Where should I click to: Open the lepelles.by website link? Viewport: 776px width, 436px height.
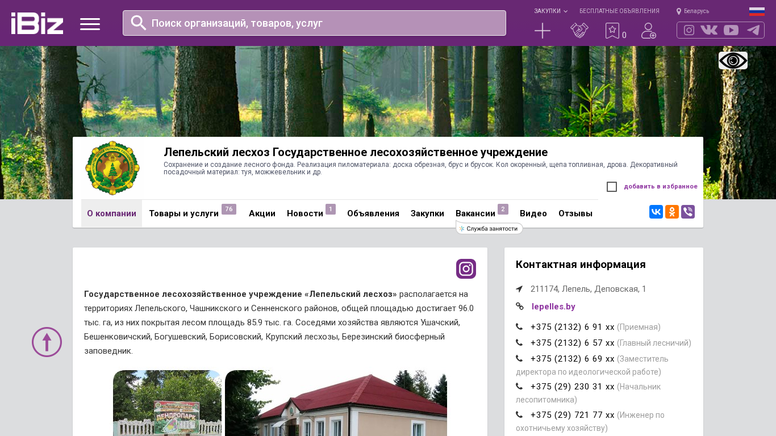click(553, 307)
